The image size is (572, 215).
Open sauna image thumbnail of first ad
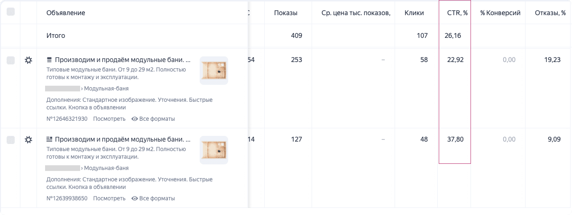coord(214,71)
